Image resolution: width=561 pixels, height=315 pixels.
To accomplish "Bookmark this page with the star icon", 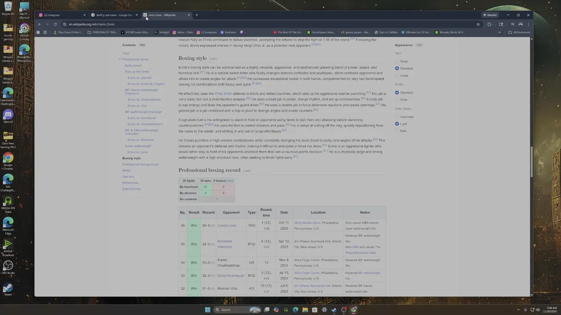I will [478, 24].
